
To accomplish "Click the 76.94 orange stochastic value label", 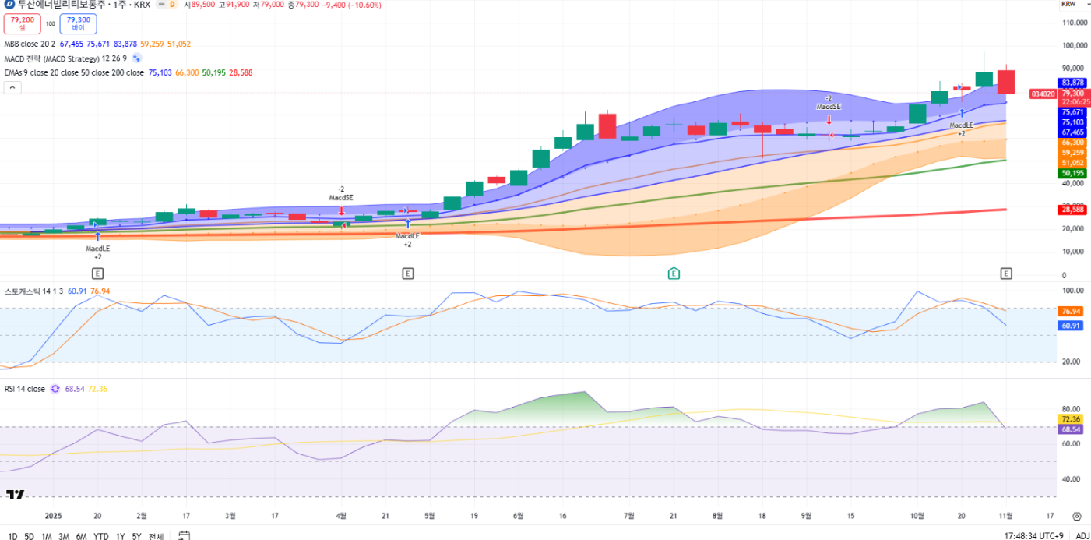I will pos(1069,311).
